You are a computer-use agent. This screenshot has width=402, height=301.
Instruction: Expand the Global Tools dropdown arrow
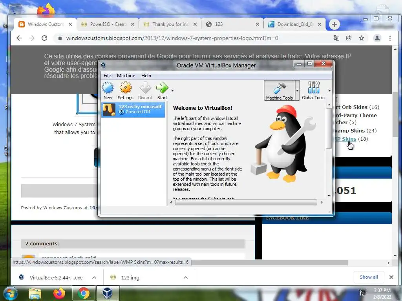pos(329,91)
